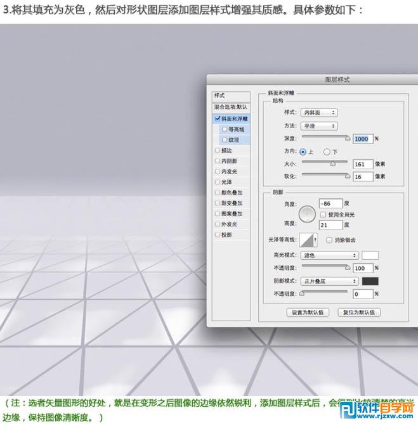The image size is (418, 424).
Task: Select the 外发光 row label
Action: pos(229,224)
